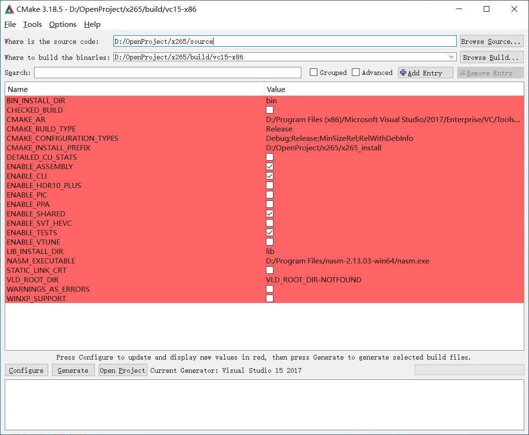Click Browse Source button
Viewport: 529px width, 435px height.
(492, 41)
